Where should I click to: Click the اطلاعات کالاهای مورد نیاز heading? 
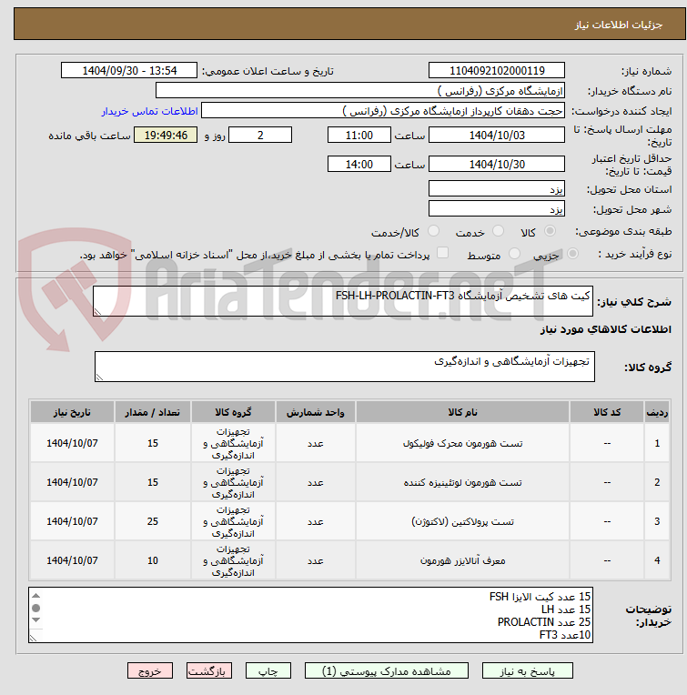[605, 329]
